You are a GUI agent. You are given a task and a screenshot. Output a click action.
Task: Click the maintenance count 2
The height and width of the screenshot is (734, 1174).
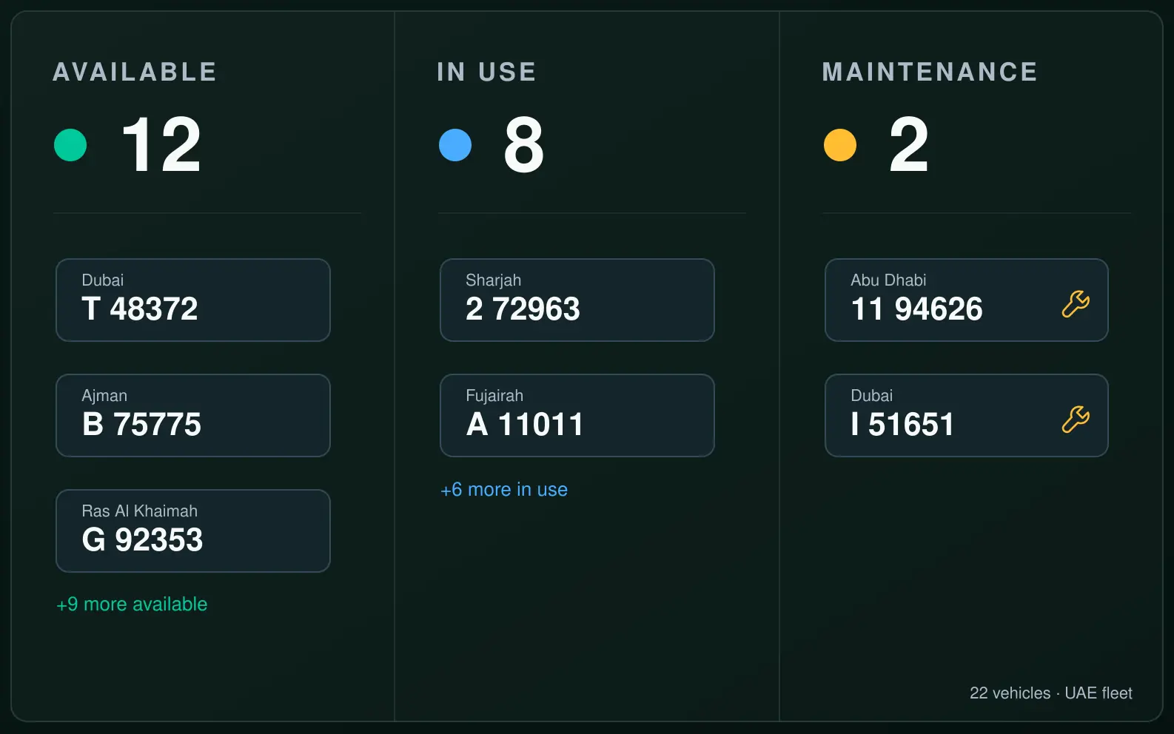(909, 145)
